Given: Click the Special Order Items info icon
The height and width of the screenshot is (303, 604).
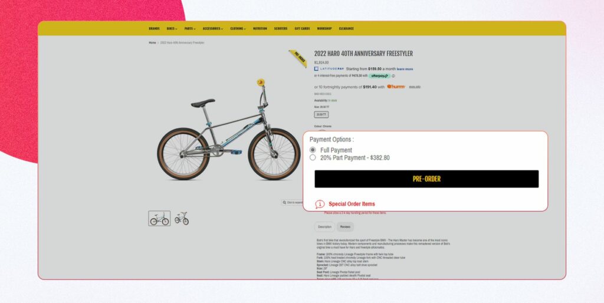Looking at the screenshot, I should [320, 204].
